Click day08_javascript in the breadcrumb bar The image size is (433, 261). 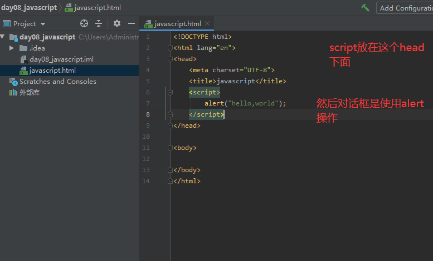click(28, 8)
